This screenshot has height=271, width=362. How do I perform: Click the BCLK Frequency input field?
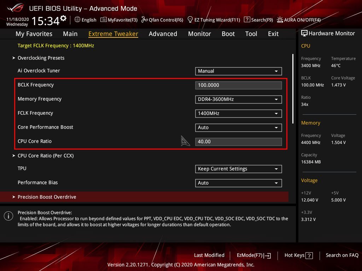click(239, 85)
